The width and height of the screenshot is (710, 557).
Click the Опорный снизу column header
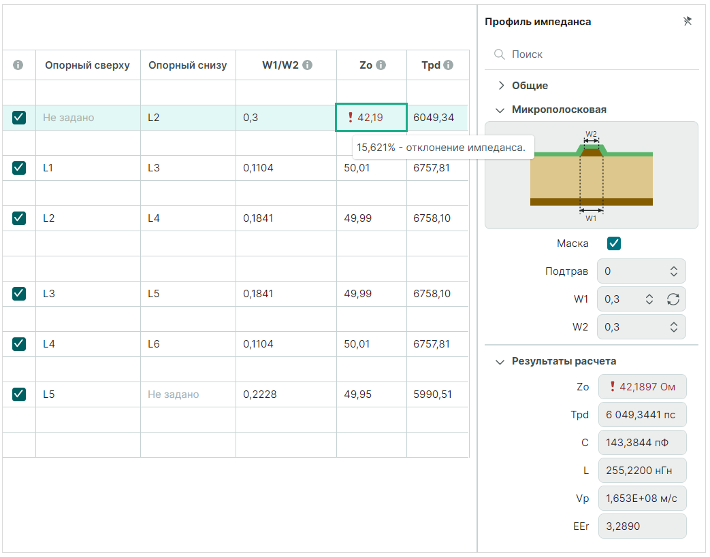[x=187, y=65]
